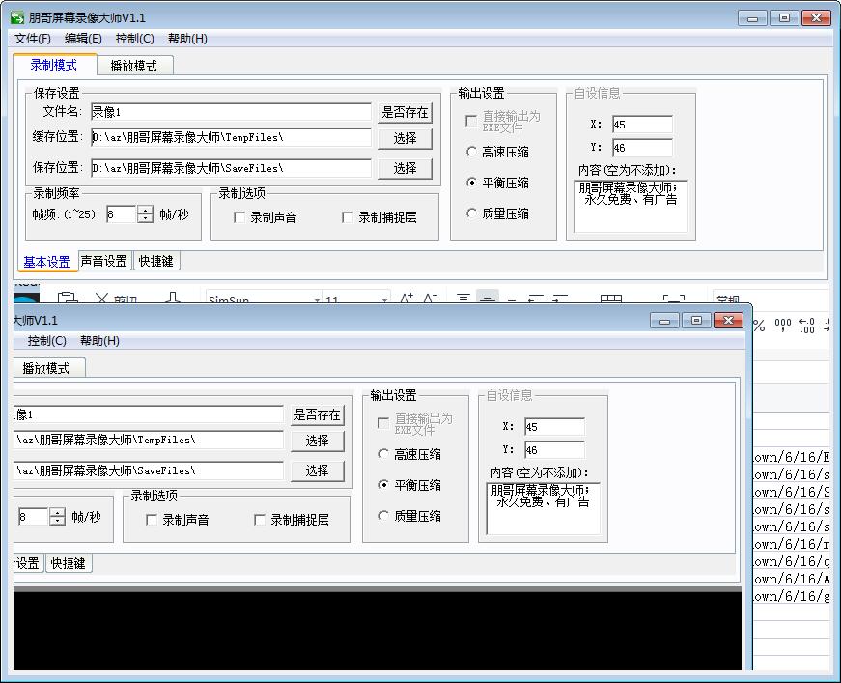Open 控制(C) menu in the preview window
The image size is (841, 683).
click(x=47, y=341)
